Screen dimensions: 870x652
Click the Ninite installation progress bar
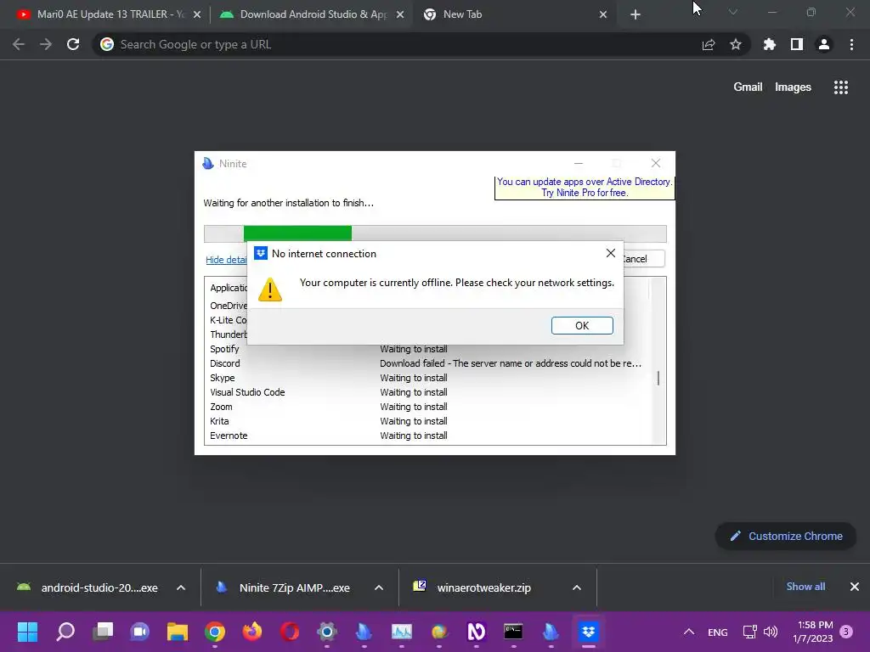click(435, 233)
